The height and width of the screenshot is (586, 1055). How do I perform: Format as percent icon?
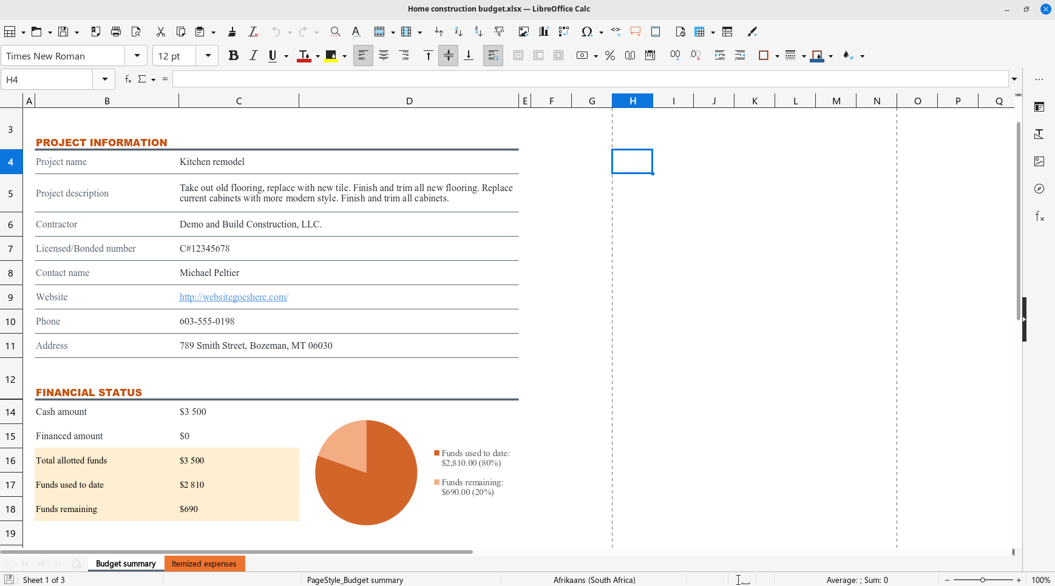tap(610, 56)
